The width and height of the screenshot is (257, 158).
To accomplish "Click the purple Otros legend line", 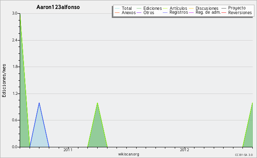I will tap(139, 12).
